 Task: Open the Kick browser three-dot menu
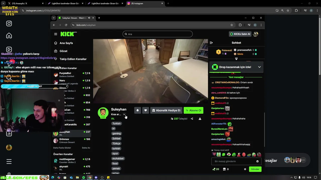(261, 25)
